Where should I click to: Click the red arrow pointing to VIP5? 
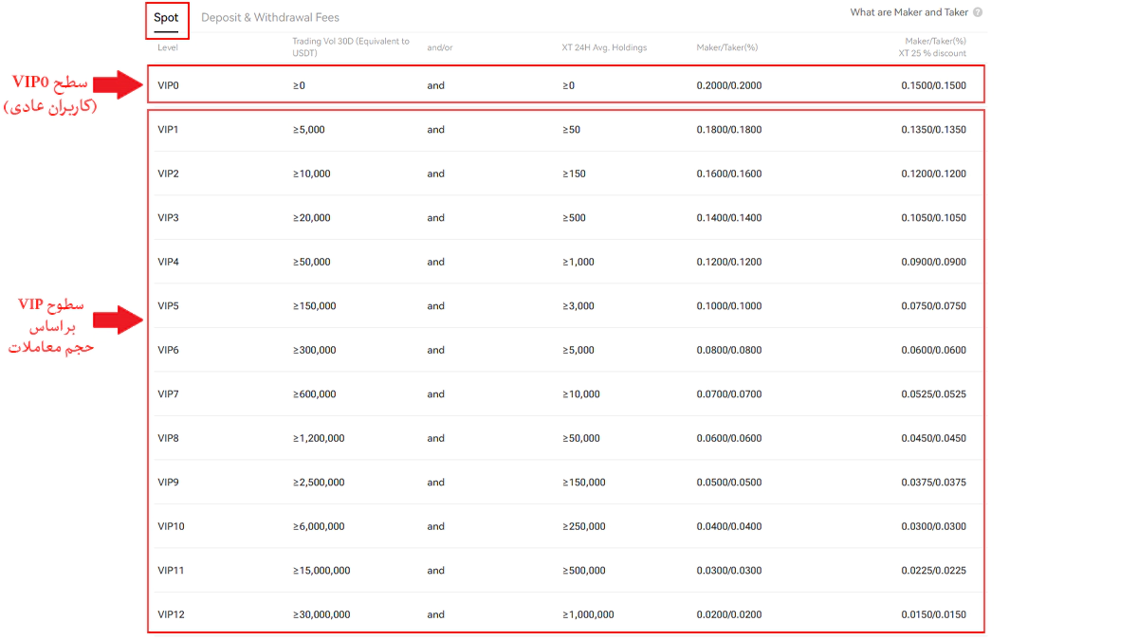pos(118,320)
